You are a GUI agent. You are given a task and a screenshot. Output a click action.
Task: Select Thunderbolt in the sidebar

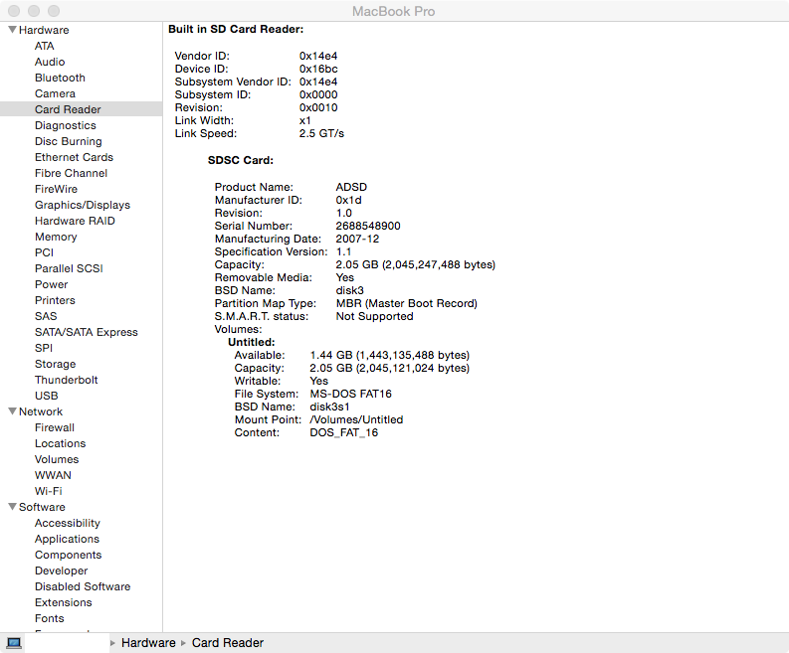tap(67, 380)
